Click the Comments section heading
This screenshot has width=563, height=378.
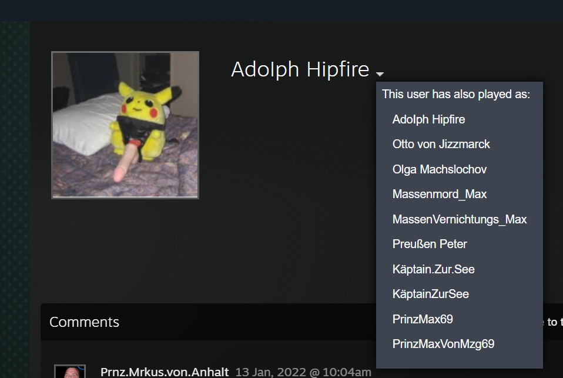coord(84,322)
